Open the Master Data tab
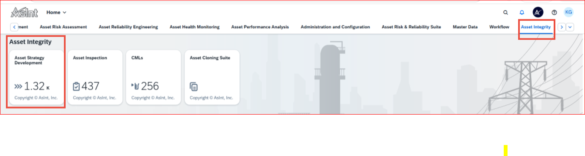Image resolution: width=585 pixels, height=156 pixels. [465, 27]
